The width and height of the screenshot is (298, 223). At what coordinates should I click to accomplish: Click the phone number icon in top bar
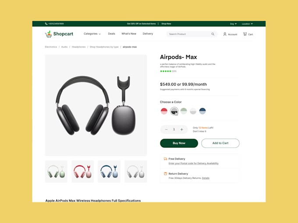click(46, 24)
